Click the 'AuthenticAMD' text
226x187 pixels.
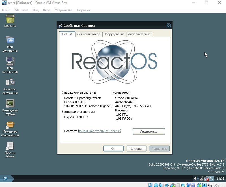[125, 102]
